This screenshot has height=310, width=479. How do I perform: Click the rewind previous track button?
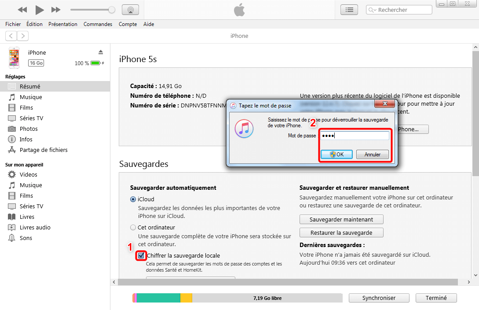pyautogui.click(x=22, y=10)
